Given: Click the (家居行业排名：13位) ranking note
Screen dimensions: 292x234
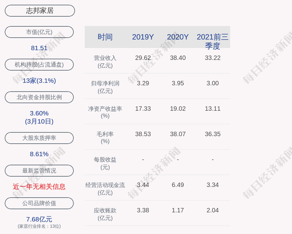Looking at the screenshot, I should [x=39, y=226].
